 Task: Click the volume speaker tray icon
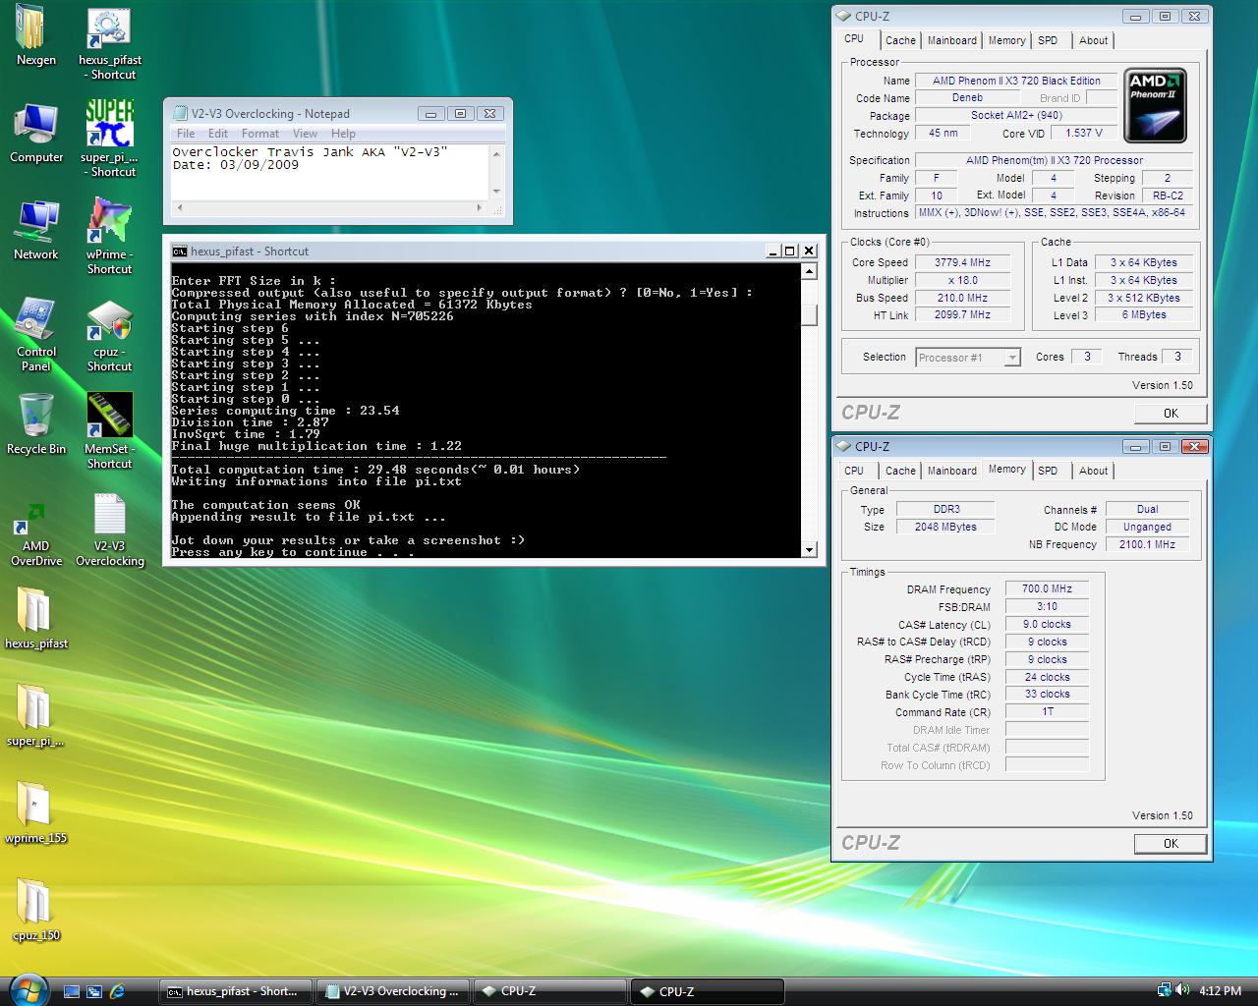1181,990
